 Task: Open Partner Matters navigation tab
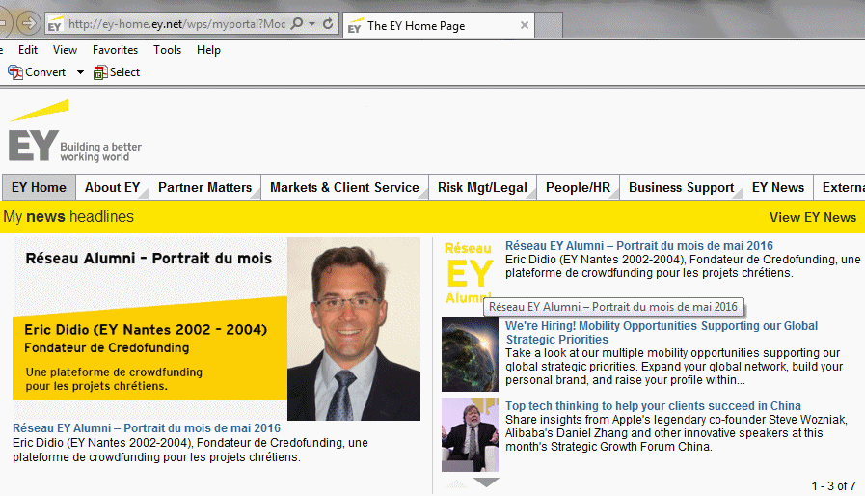tap(204, 188)
